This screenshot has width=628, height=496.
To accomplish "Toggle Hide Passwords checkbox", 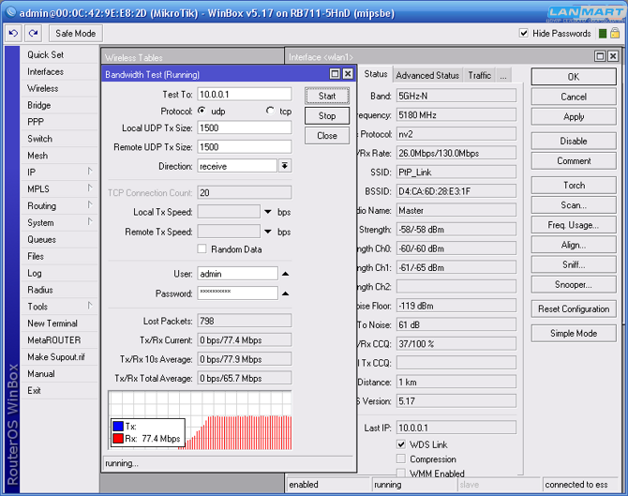I will [x=523, y=33].
